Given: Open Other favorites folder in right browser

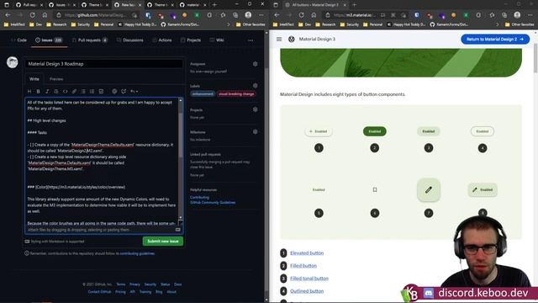Looking at the screenshot, I should [520, 24].
